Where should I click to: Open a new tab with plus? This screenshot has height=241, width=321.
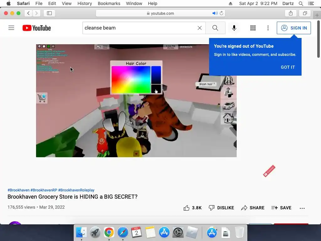[317, 15]
